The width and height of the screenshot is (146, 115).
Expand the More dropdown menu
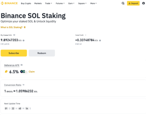pyautogui.click(x=93, y=3)
